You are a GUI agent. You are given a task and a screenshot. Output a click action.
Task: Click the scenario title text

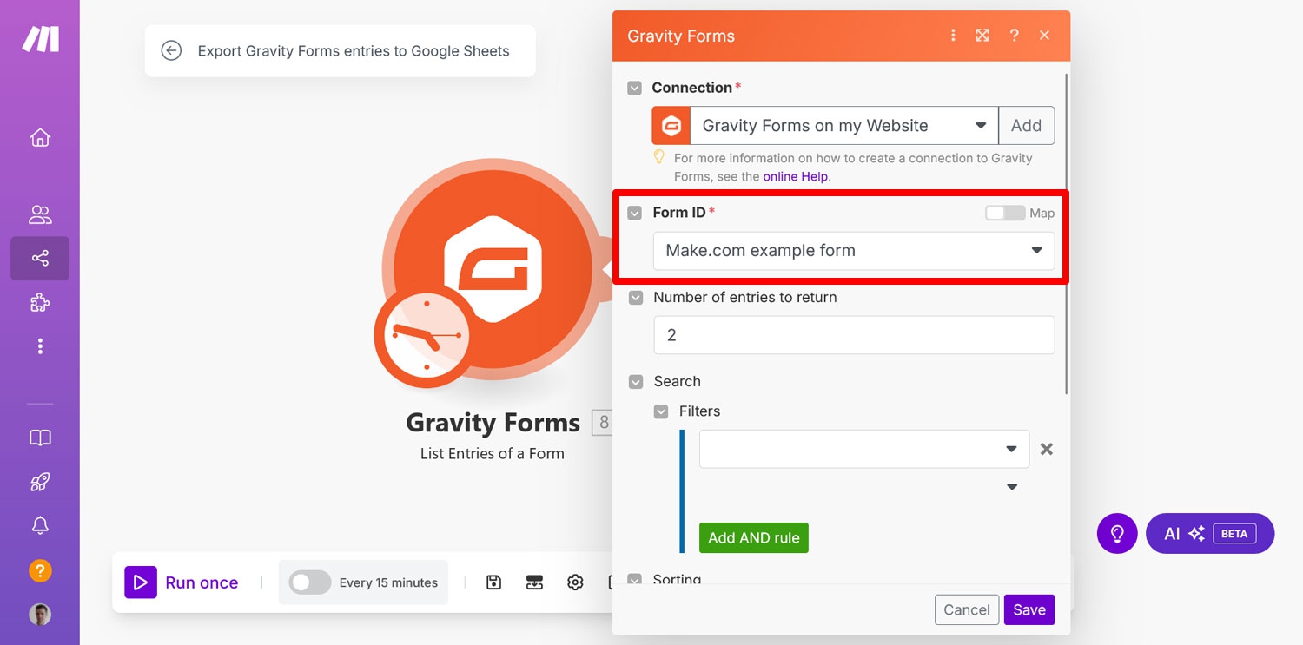(354, 50)
